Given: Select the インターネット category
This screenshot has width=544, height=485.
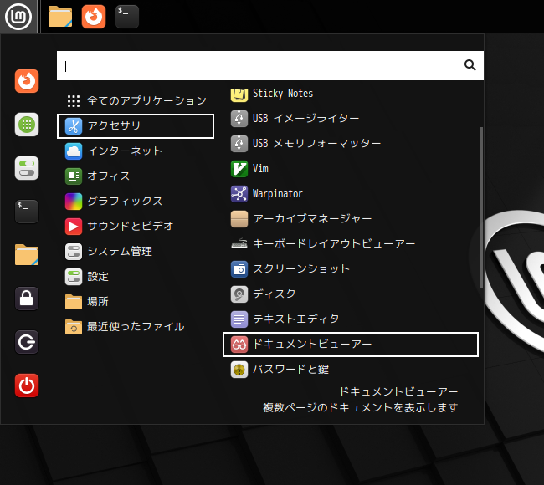Looking at the screenshot, I should click(136, 151).
